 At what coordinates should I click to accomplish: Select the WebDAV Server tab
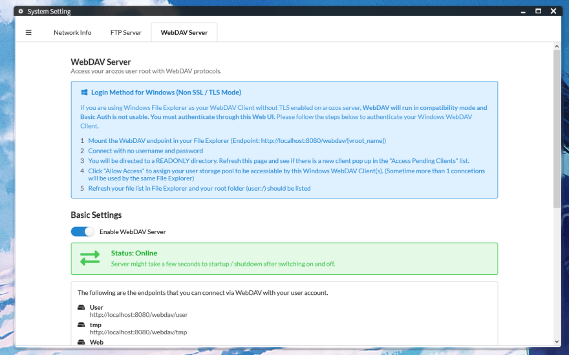click(x=184, y=33)
